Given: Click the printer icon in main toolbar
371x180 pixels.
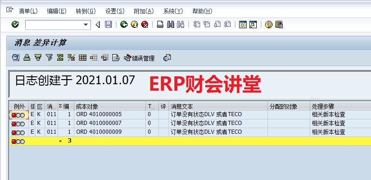Looking at the screenshot, I should point(160,25).
